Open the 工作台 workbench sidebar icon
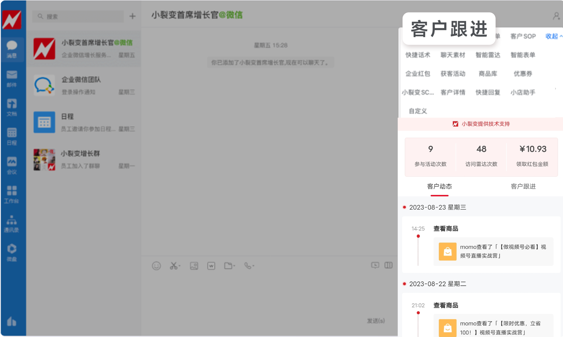The height and width of the screenshot is (337, 563). pyautogui.click(x=12, y=195)
